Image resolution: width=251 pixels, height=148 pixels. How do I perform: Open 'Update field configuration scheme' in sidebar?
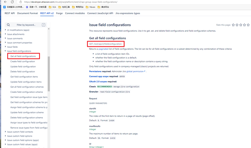27,112
